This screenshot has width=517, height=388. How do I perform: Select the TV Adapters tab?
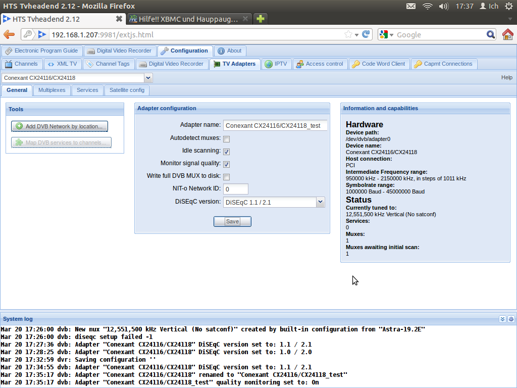click(x=235, y=64)
